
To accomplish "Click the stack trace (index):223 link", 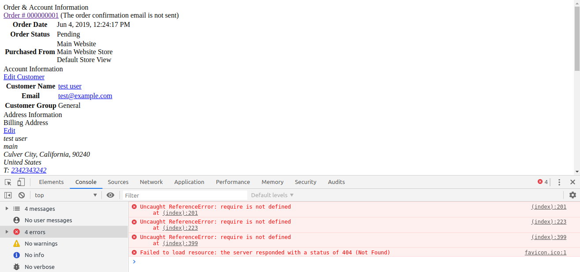I will [180, 228].
